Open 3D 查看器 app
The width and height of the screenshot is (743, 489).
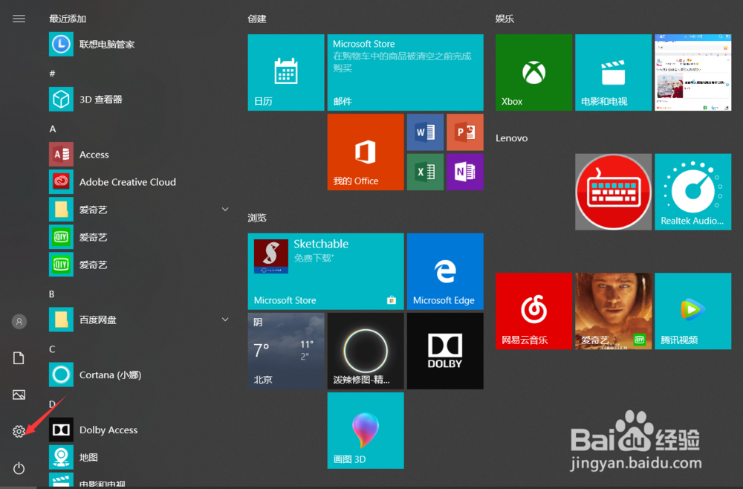click(x=139, y=99)
